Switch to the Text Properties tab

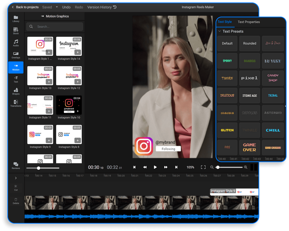point(249,22)
